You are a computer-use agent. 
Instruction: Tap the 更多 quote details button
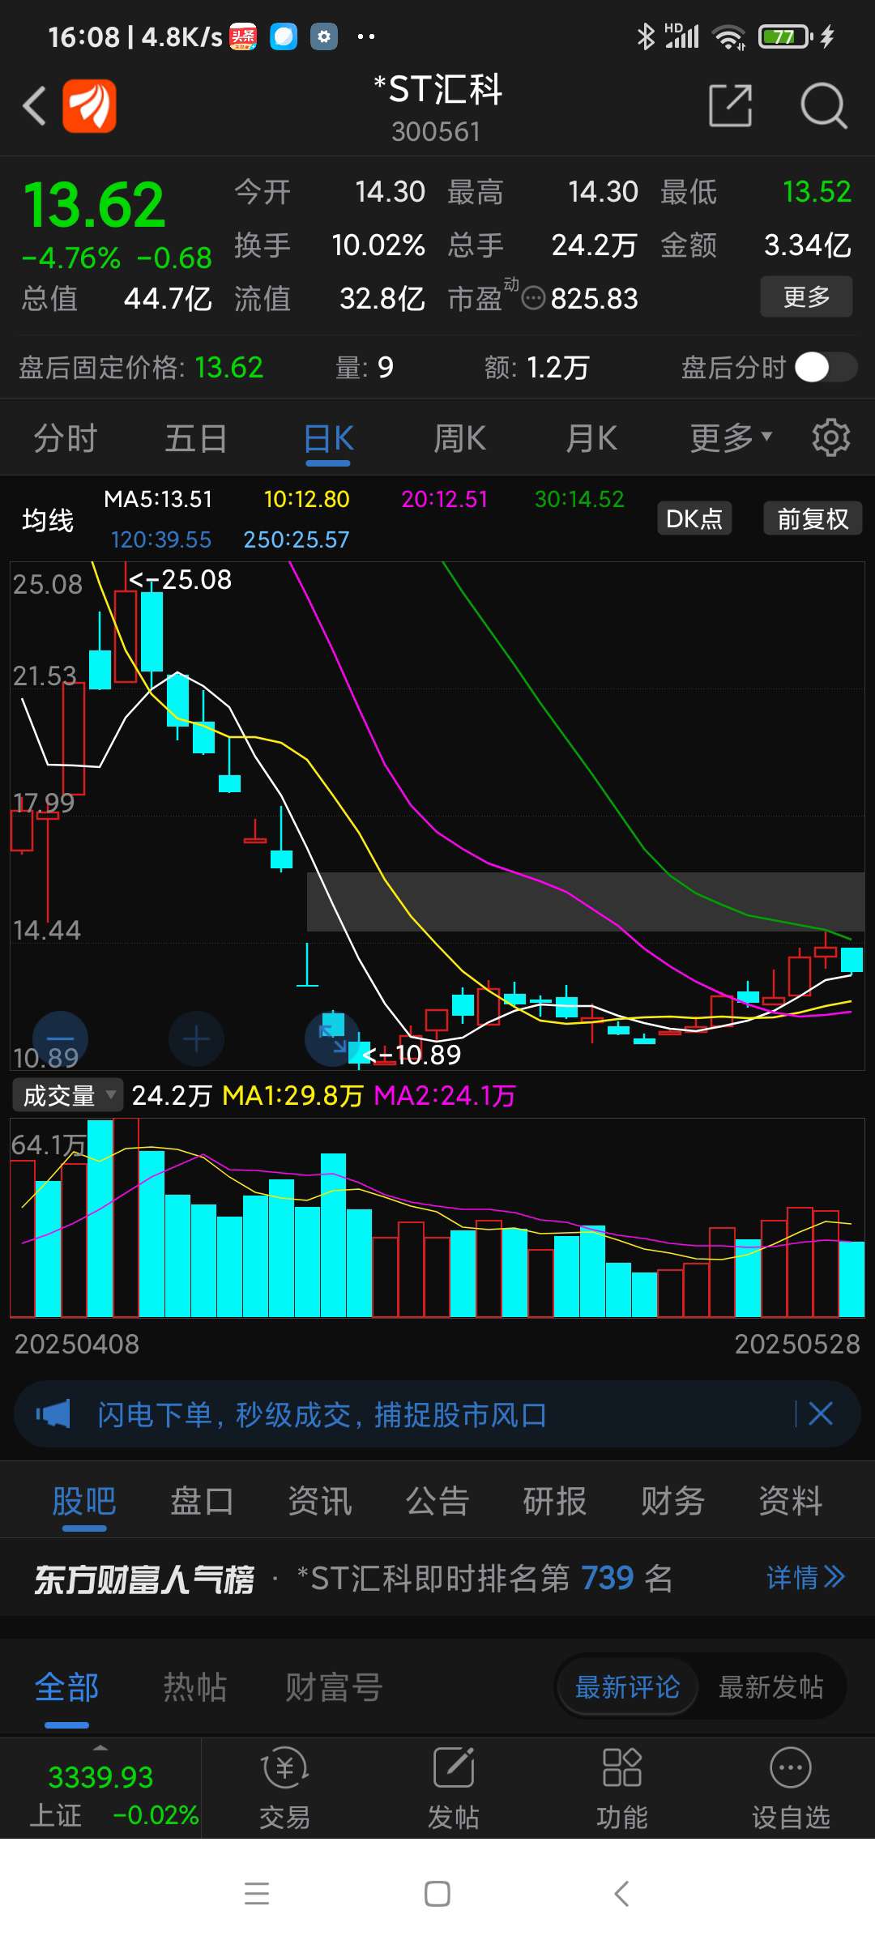coord(806,296)
